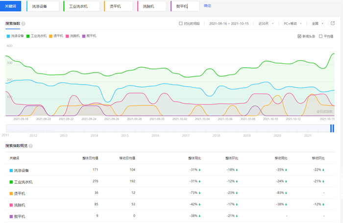Image resolution: width=343 pixels, height=223 pixels.
Task: Select the 搜索指数 section tab
Action: tap(12, 24)
